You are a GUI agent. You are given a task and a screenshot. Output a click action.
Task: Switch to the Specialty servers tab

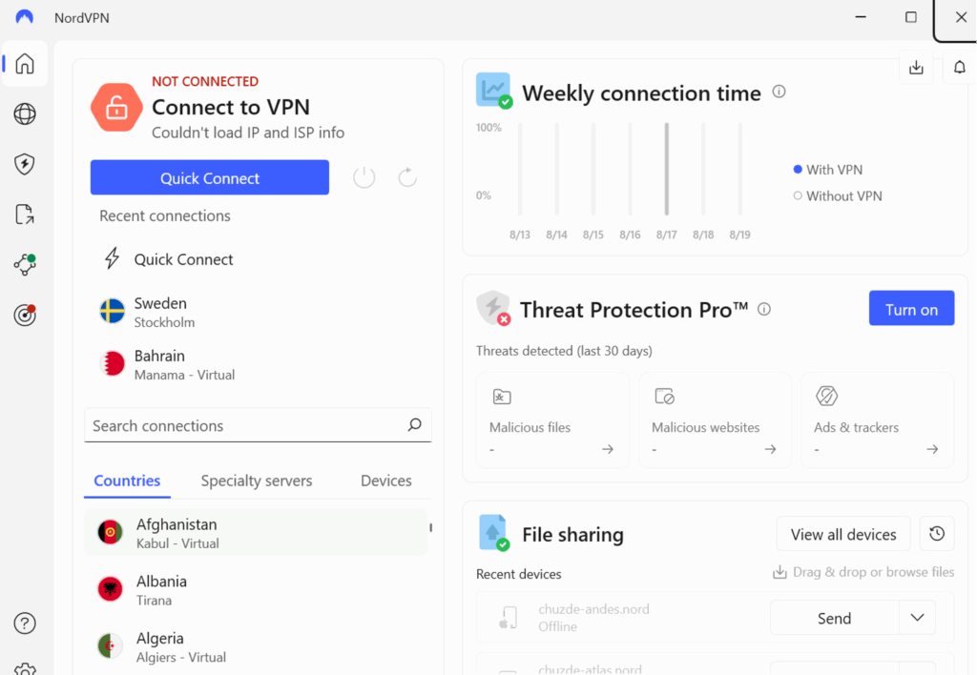tap(257, 481)
